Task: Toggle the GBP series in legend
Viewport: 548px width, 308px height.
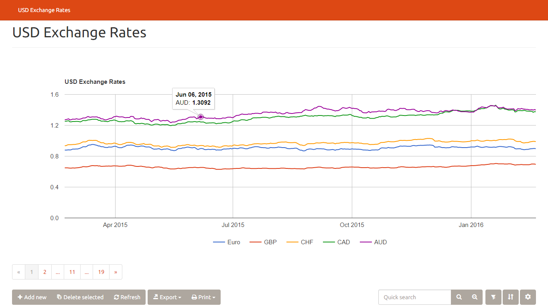Action: point(264,242)
